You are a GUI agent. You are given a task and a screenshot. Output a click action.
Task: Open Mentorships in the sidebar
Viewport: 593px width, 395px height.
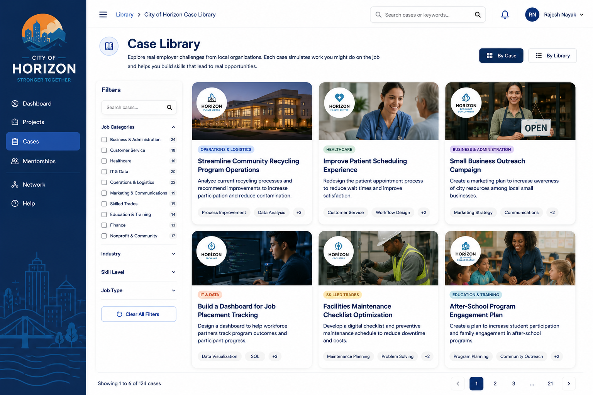[43, 161]
